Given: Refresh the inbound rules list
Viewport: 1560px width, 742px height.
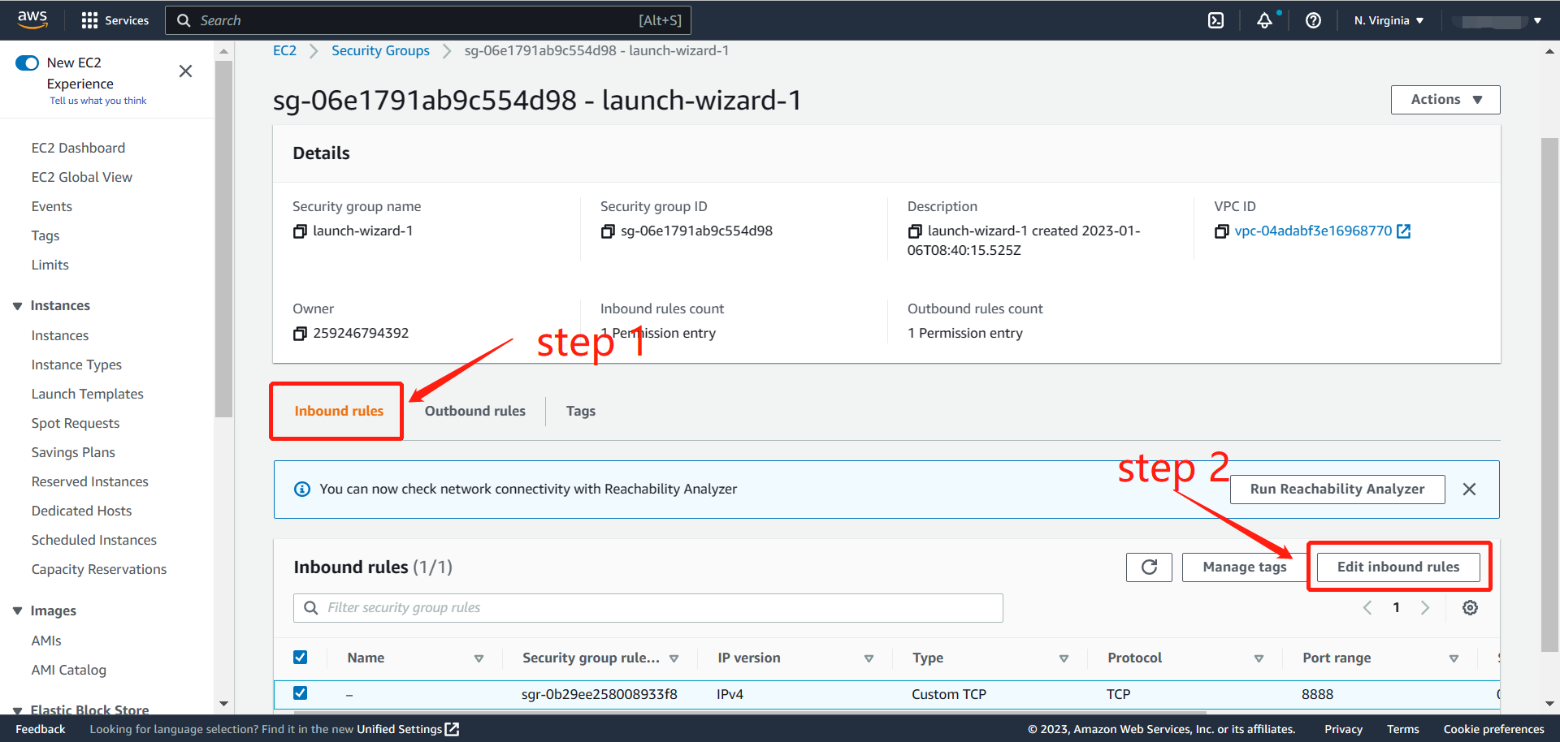Looking at the screenshot, I should point(1149,567).
